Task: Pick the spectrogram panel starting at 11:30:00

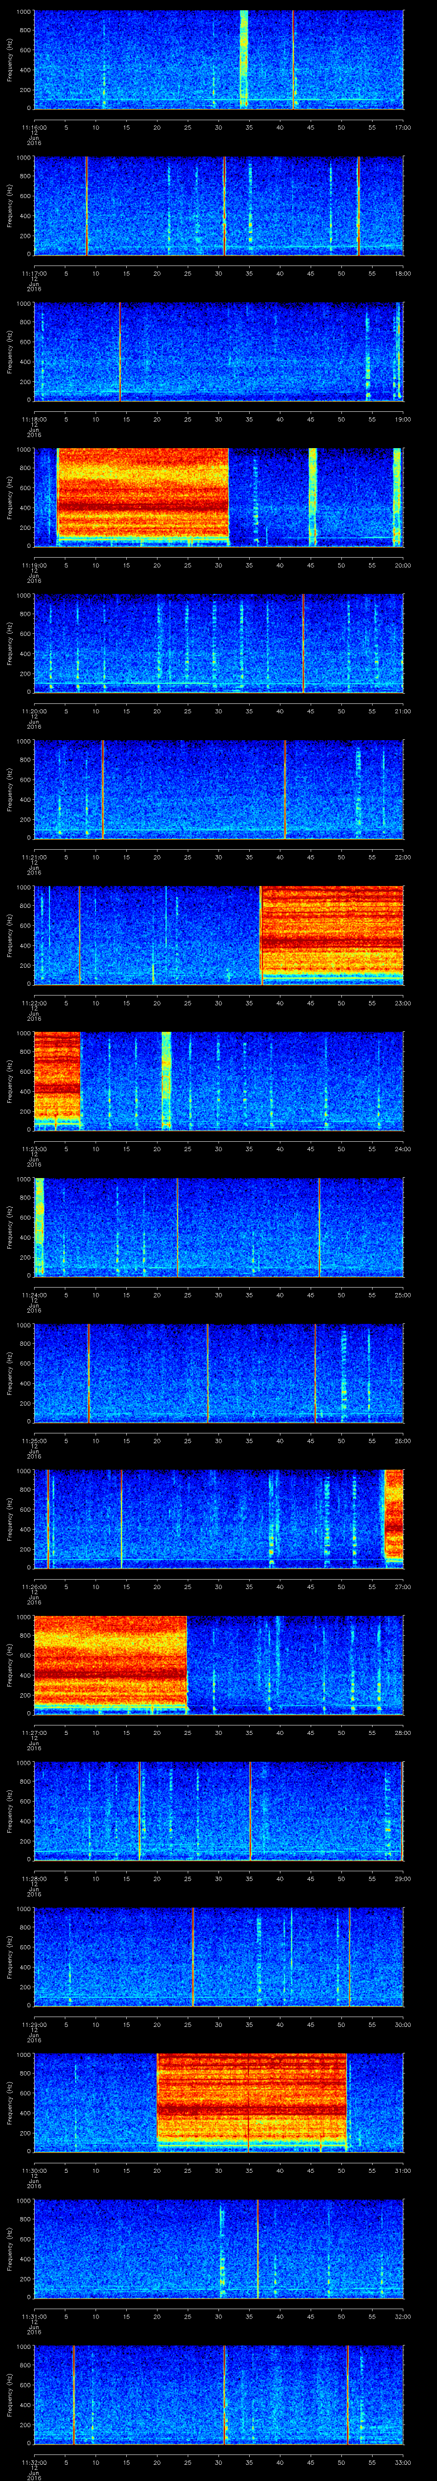Action: tap(218, 2103)
